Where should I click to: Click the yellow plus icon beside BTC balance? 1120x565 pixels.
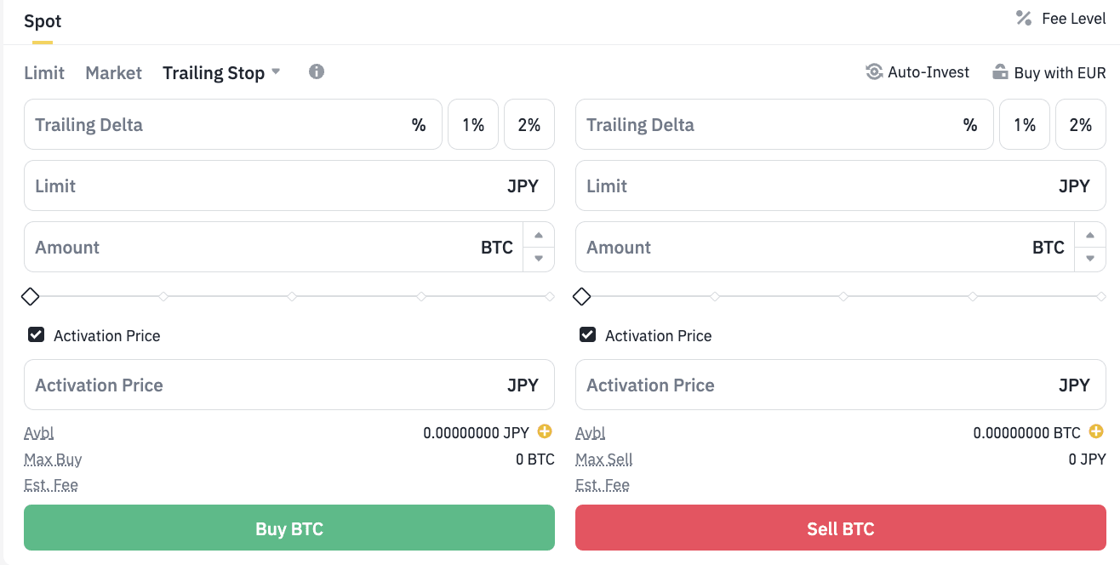pos(1096,432)
